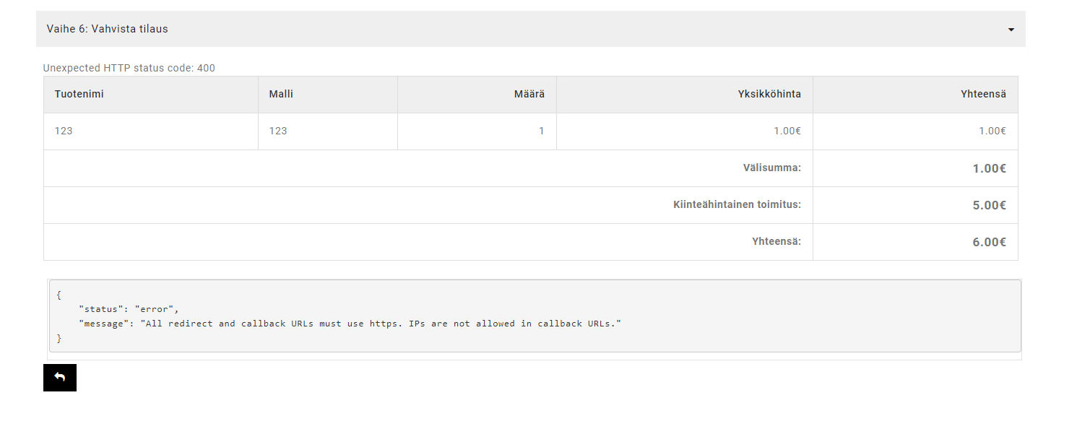The image size is (1077, 429).
Task: Click the Yhteensä column header
Action: [983, 94]
